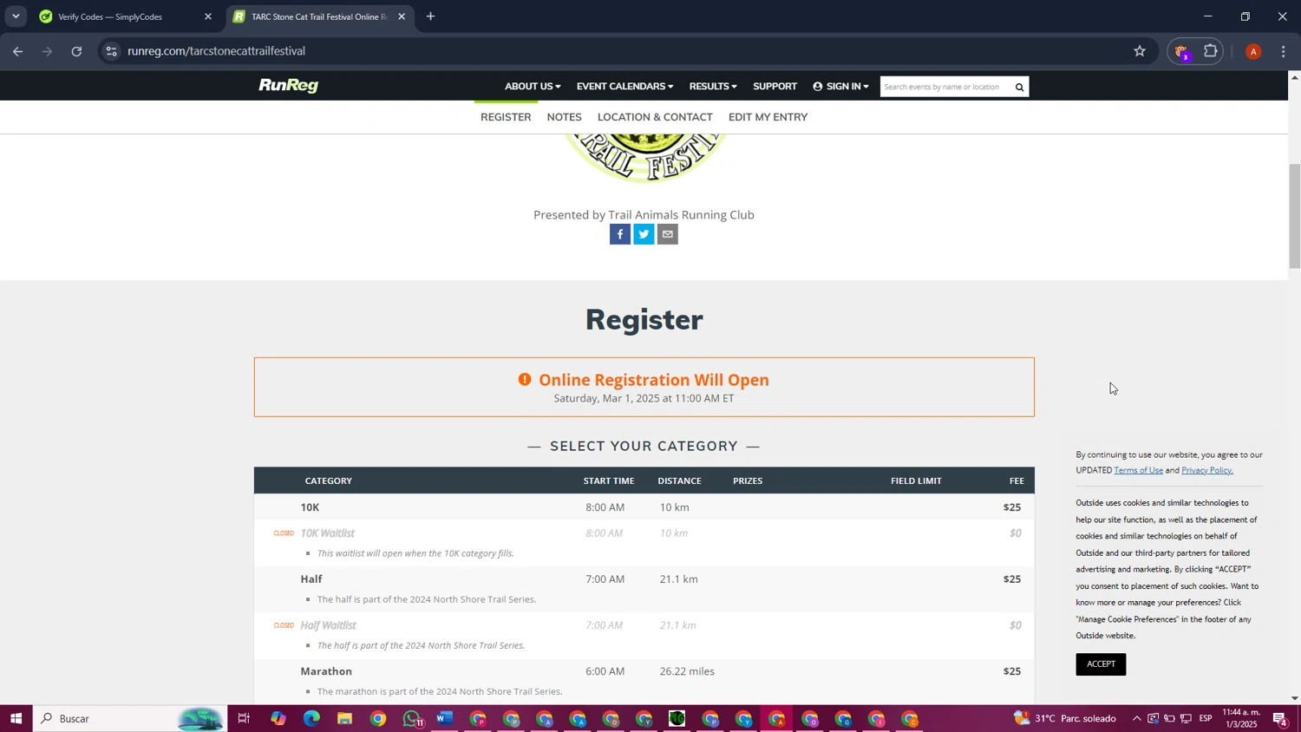Open Chrome three-dot menu
Viewport: 1301px width, 732px height.
pos(1284,52)
